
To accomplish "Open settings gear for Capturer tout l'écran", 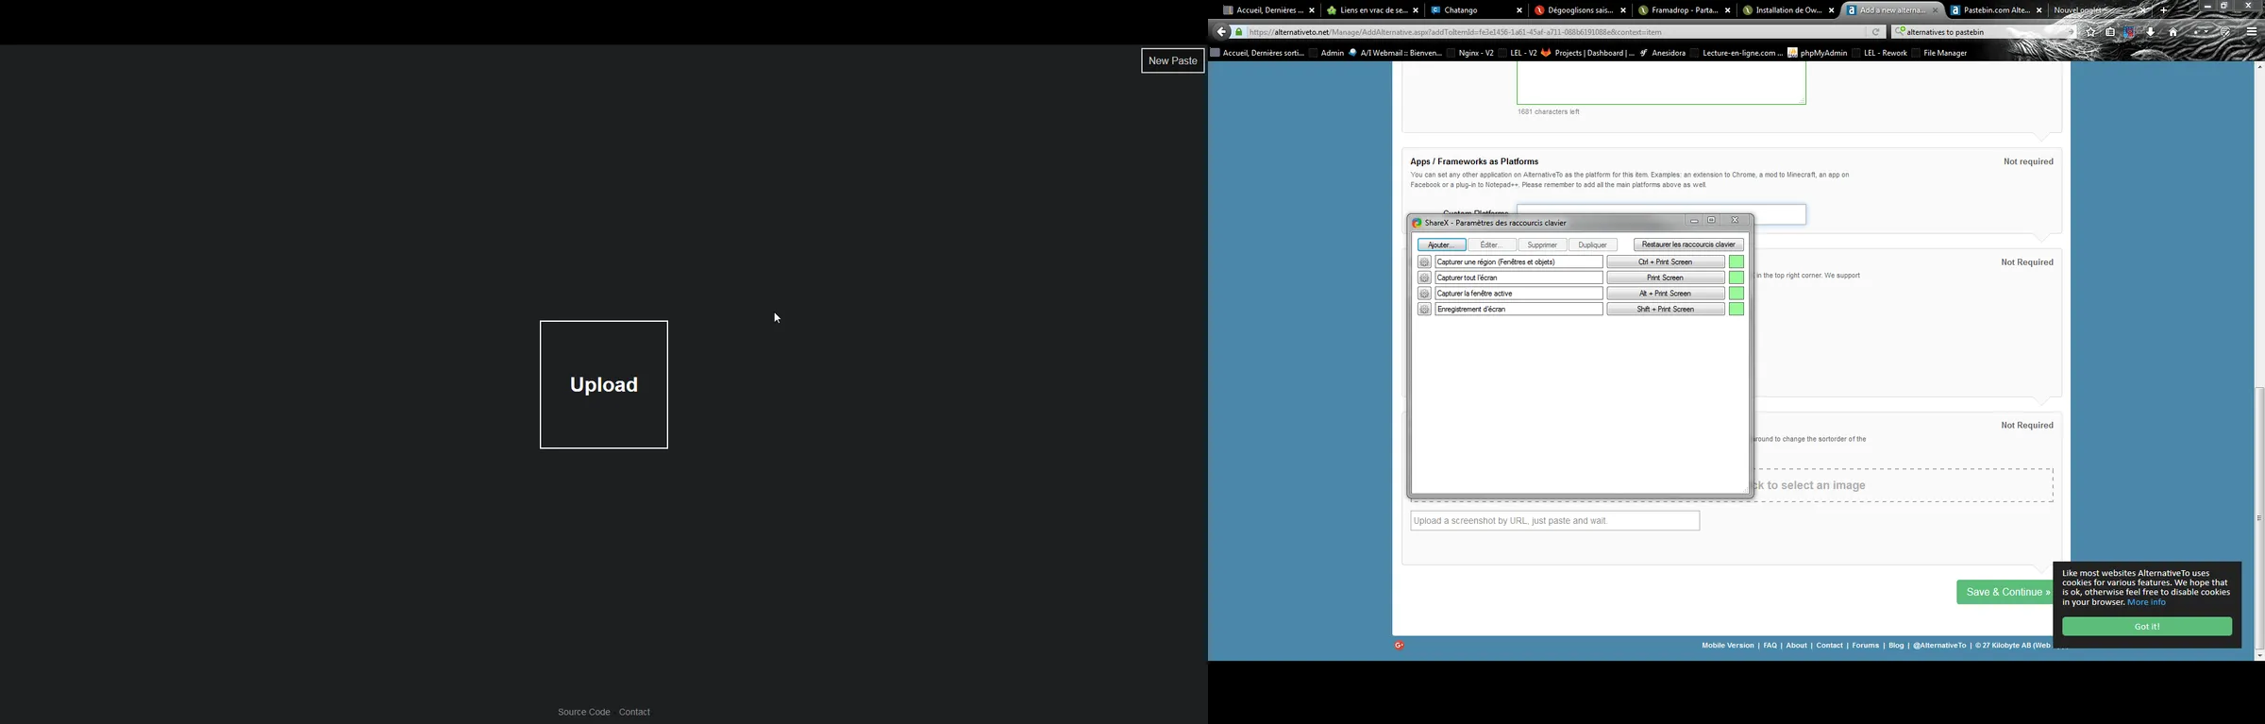I will pyautogui.click(x=1424, y=278).
